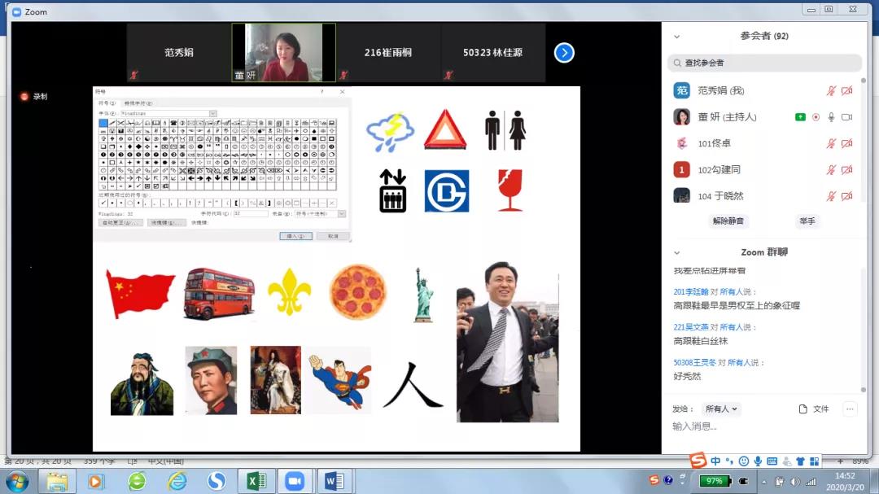The width and height of the screenshot is (879, 494).
Task: Click the camera icon in 董妍's row
Action: pos(846,117)
